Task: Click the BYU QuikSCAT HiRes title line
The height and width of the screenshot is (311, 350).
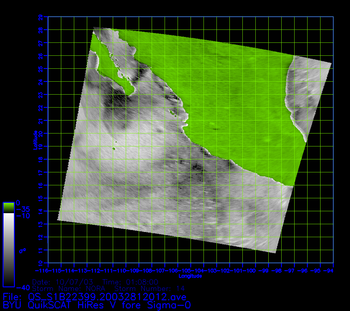Action: pyautogui.click(x=97, y=305)
